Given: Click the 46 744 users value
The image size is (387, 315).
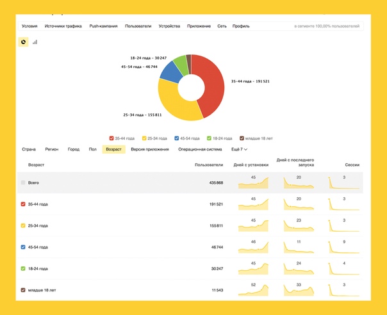Looking at the screenshot, I should pos(217,247).
